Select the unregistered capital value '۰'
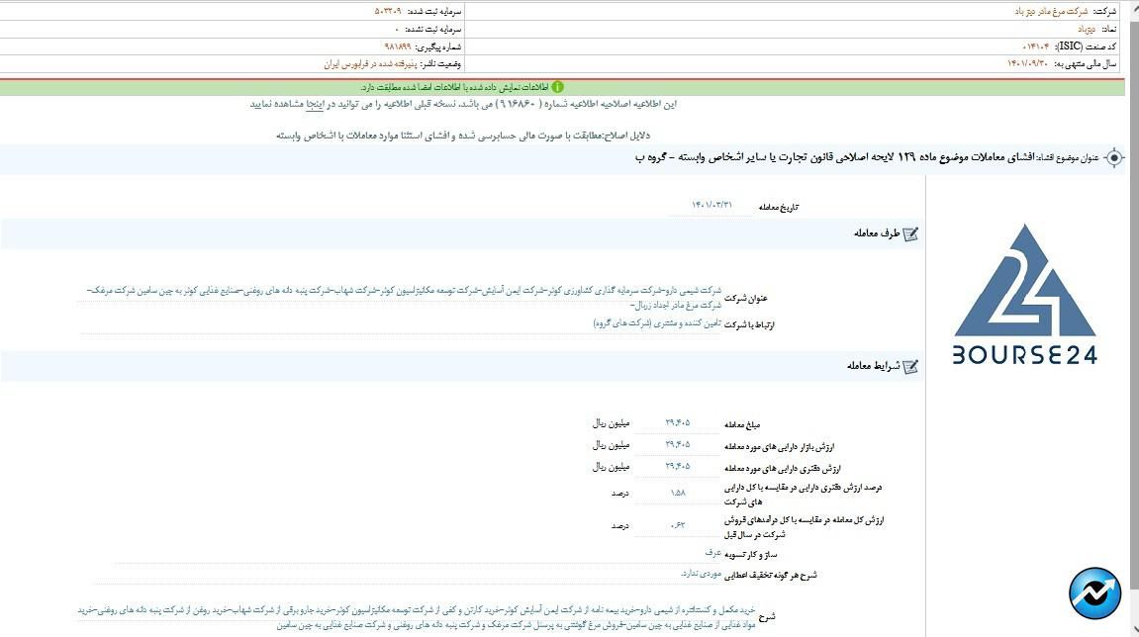Viewport: 1139px width, 637px height. [397, 29]
